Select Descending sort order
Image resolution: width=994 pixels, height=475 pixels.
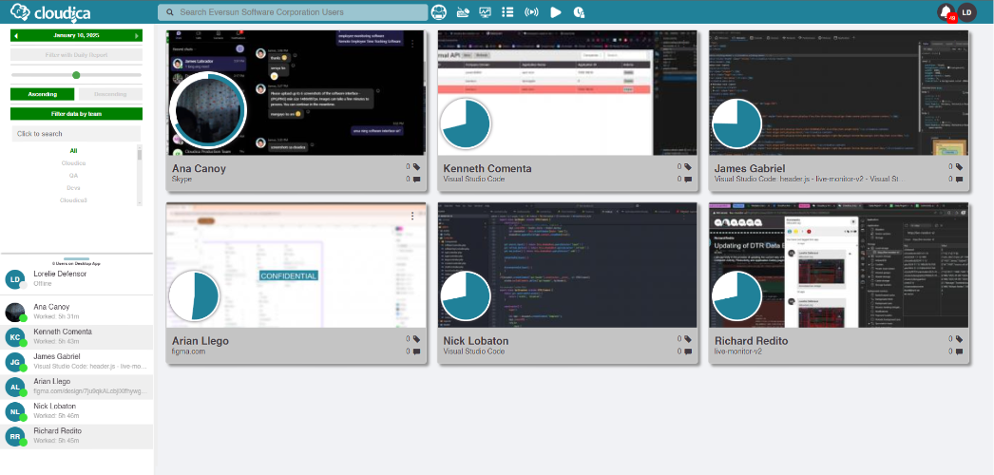coord(110,94)
